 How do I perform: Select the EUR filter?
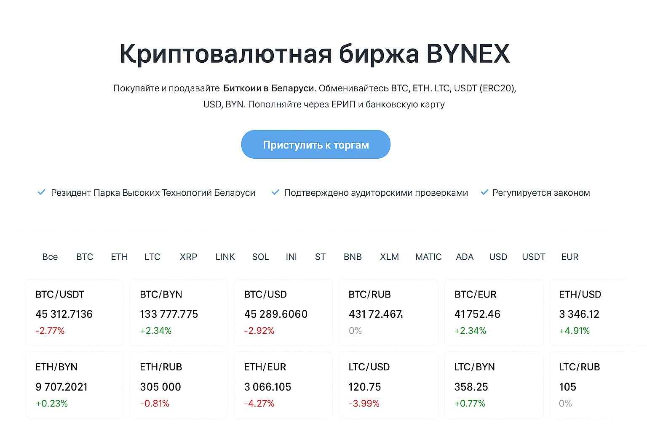point(569,257)
